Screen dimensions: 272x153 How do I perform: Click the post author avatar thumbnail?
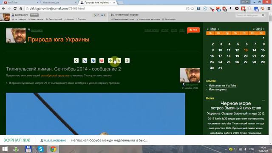[190, 75]
